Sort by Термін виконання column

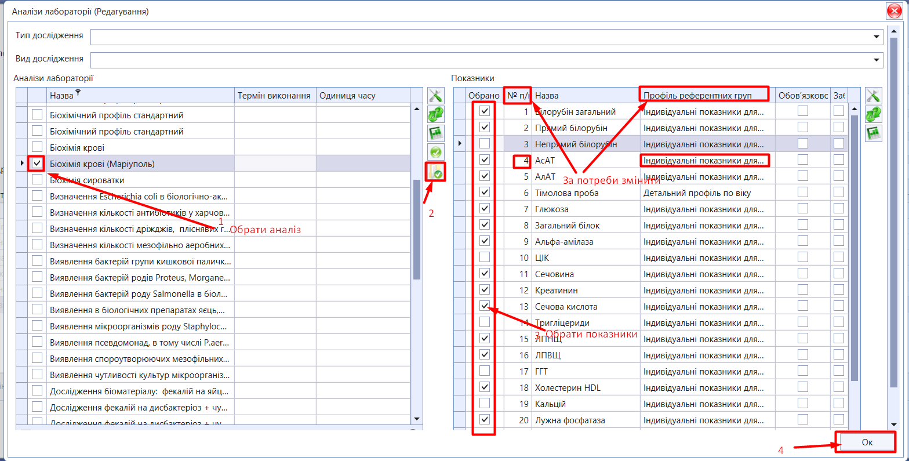(x=275, y=96)
